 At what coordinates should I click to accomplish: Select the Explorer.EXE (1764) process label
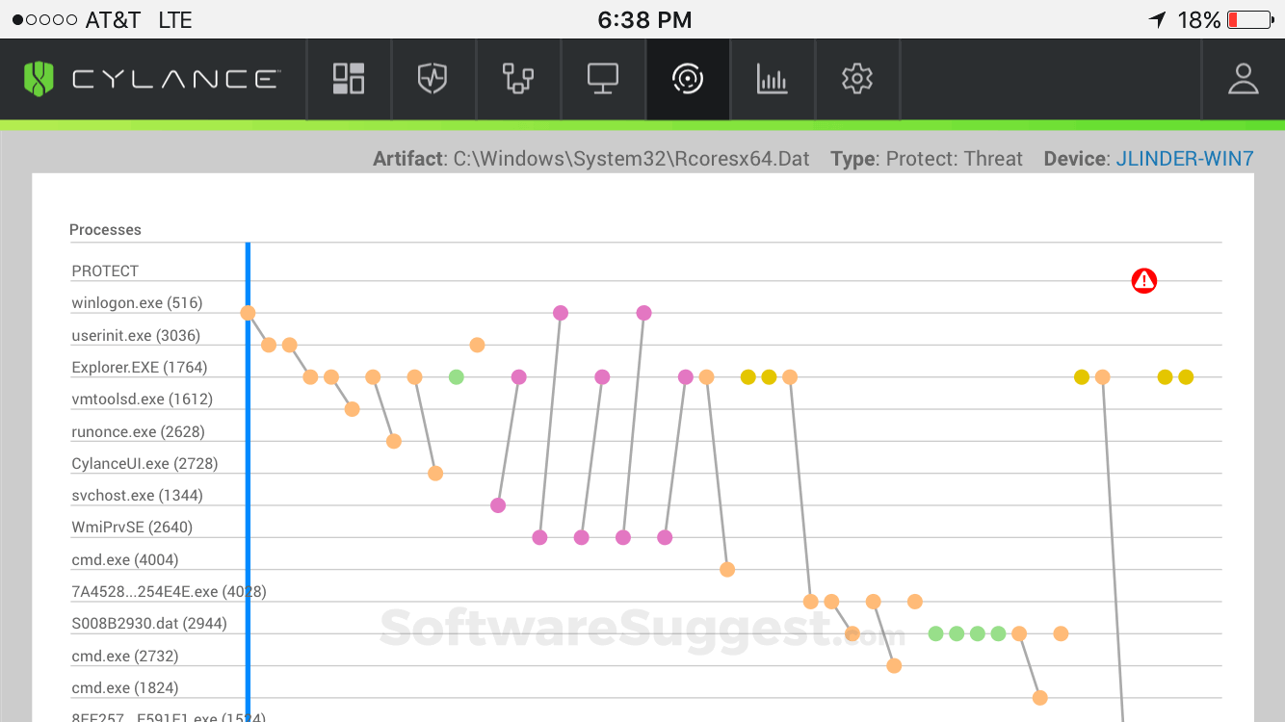tap(140, 368)
